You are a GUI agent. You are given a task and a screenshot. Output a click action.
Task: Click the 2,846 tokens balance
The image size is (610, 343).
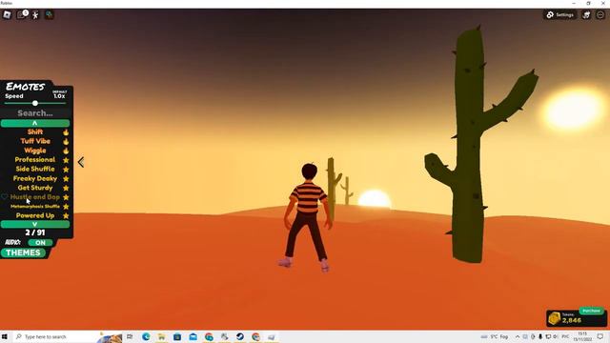coord(572,320)
